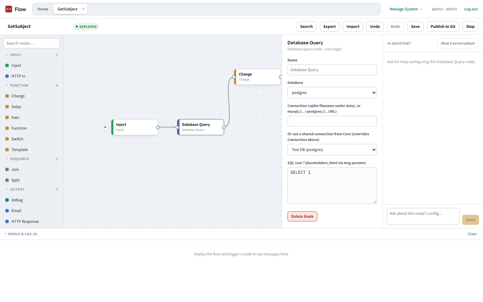Select the Change node on canvas

pos(257,77)
